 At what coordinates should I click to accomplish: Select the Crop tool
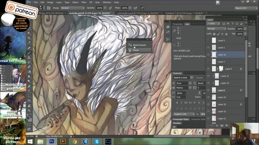click(x=29, y=38)
